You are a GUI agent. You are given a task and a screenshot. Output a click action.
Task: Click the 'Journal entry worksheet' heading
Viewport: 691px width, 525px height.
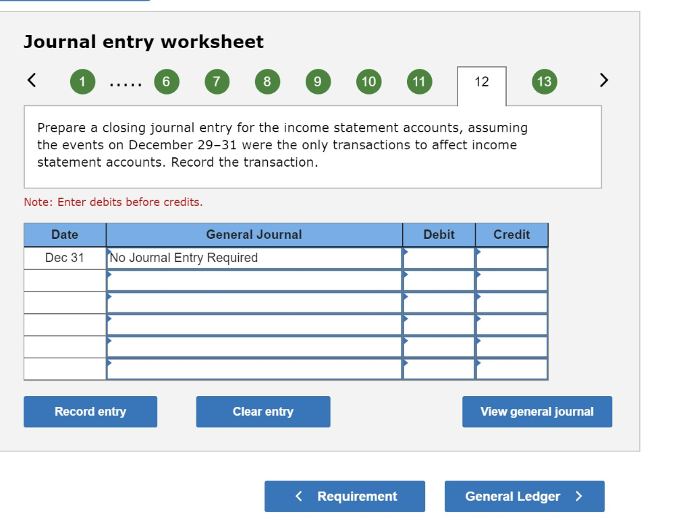(x=144, y=42)
